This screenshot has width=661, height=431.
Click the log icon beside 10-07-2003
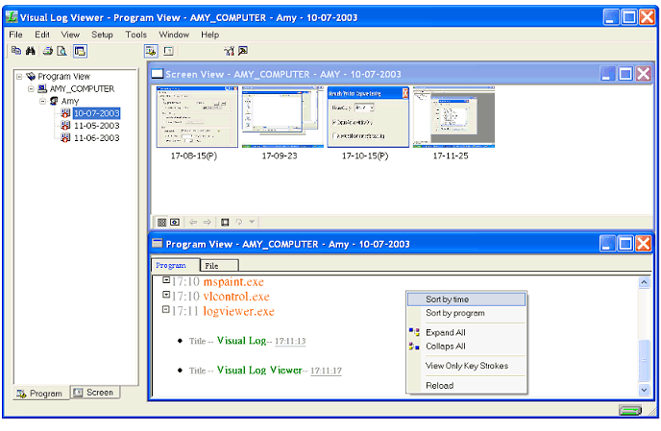(65, 113)
